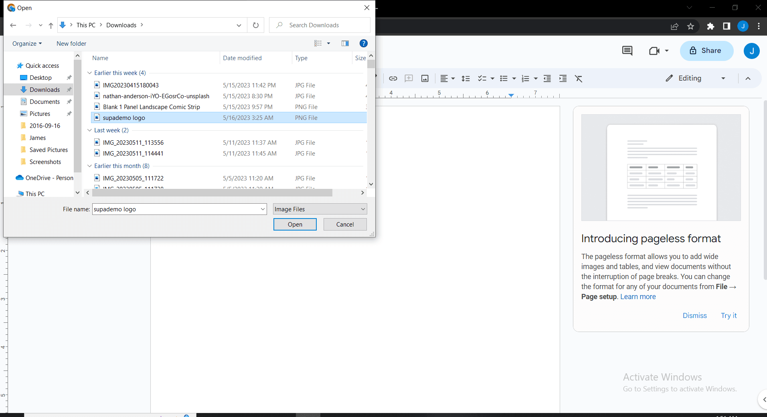
Task: Click inside the File name field
Action: 176,209
